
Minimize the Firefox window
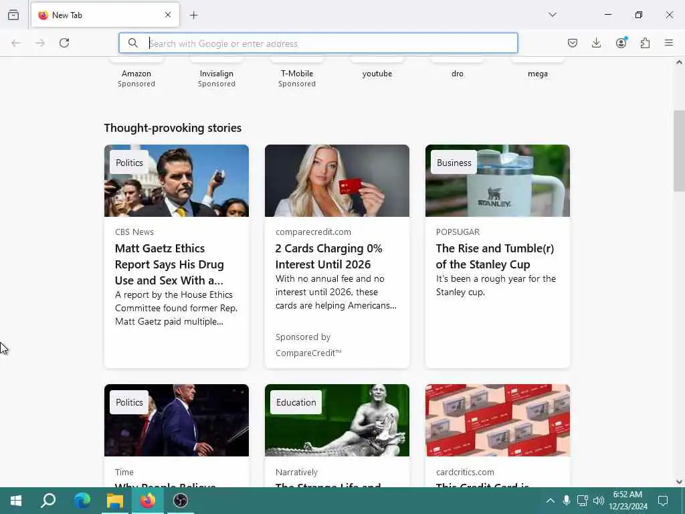pyautogui.click(x=607, y=15)
